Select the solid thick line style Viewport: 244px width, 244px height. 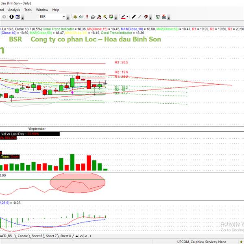[134, 17]
